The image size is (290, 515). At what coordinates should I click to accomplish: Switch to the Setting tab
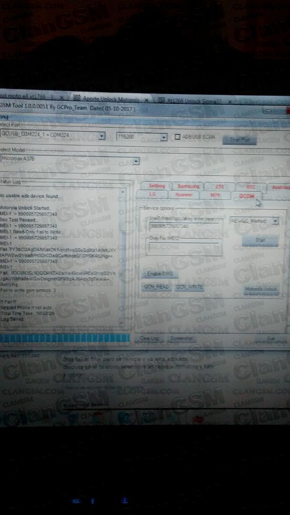click(x=157, y=186)
